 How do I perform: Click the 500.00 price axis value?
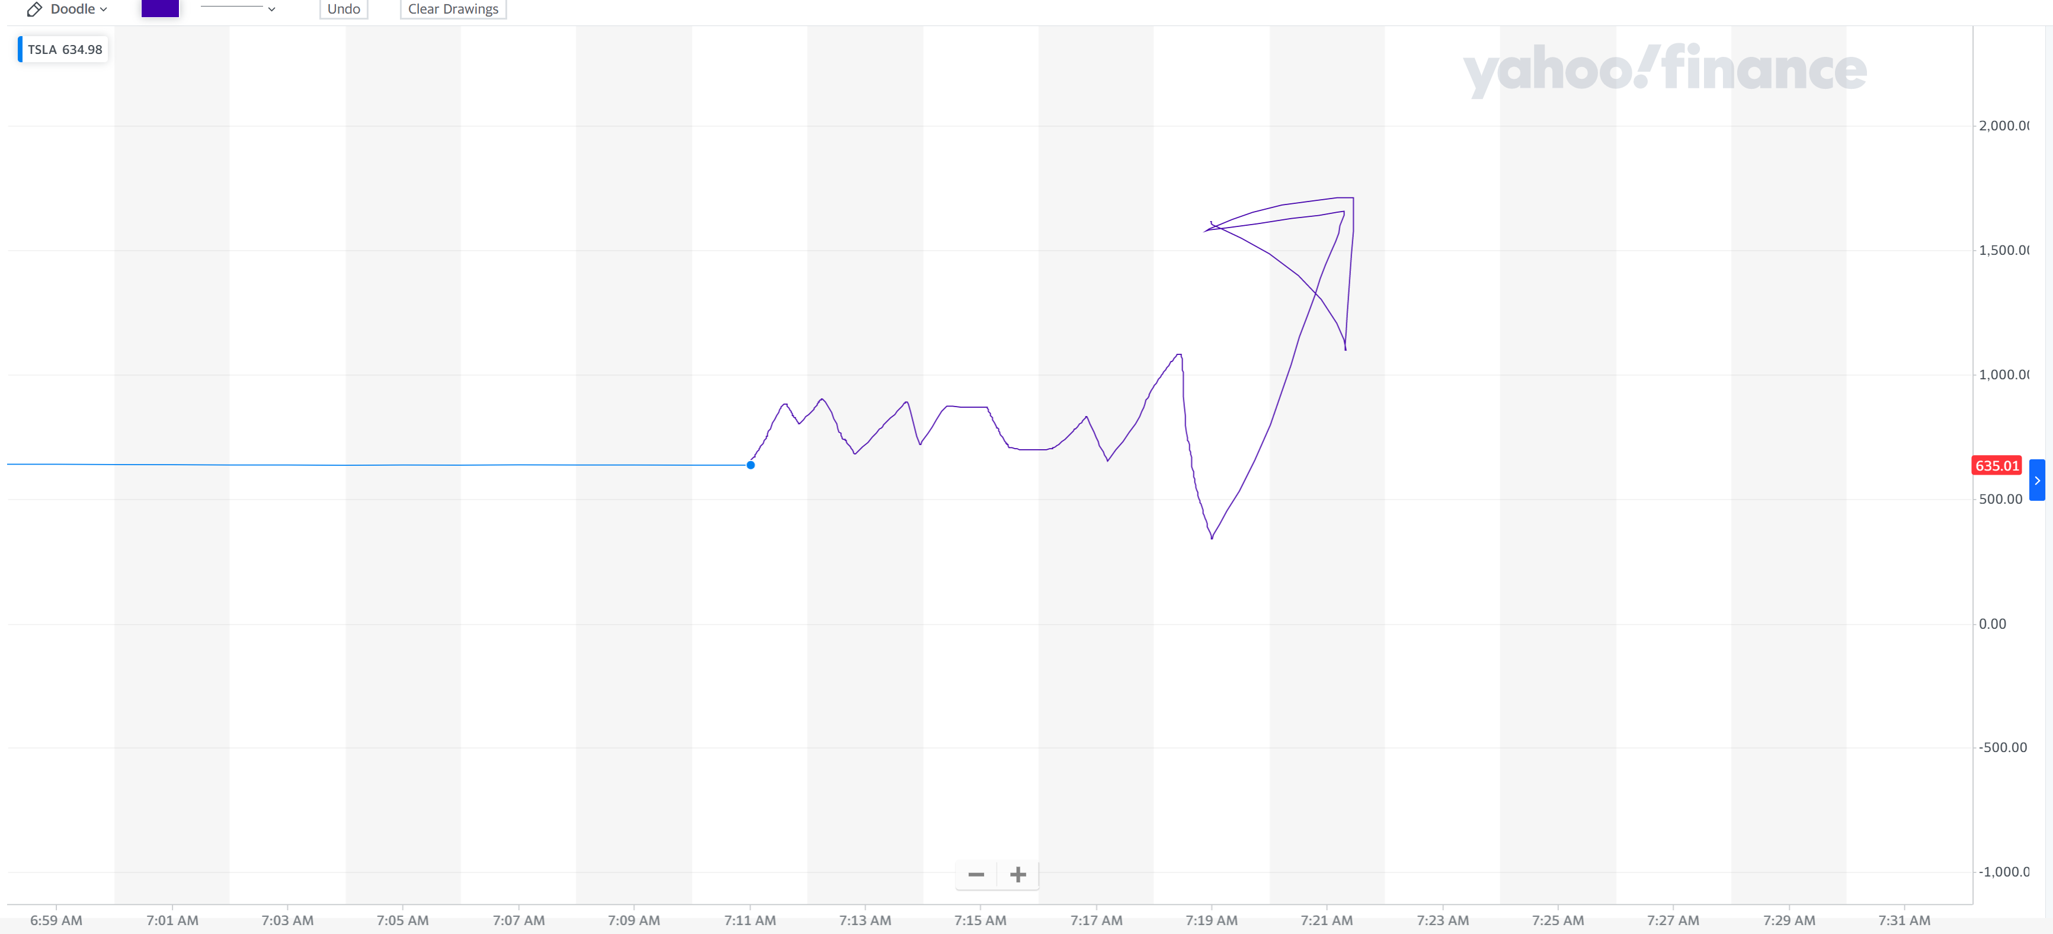click(x=2001, y=499)
